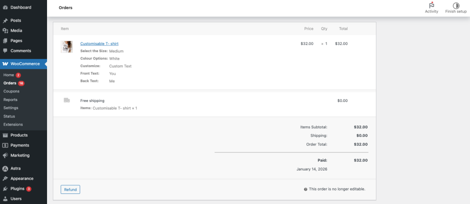Click the Plugins plug icon

(x=5, y=189)
